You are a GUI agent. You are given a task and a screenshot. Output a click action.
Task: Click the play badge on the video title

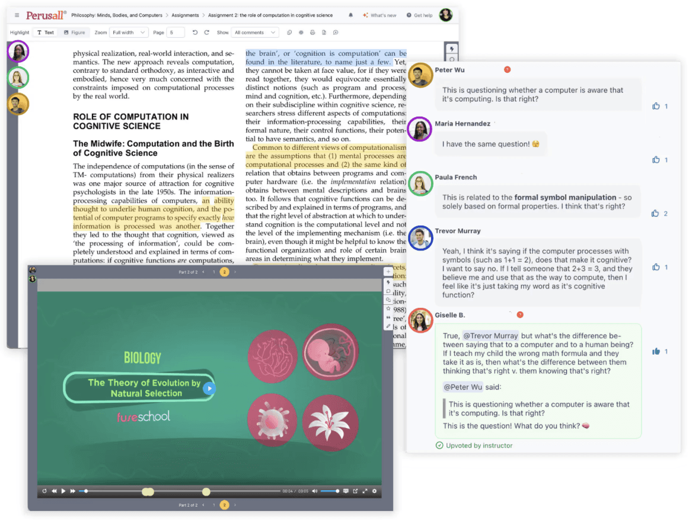[209, 388]
